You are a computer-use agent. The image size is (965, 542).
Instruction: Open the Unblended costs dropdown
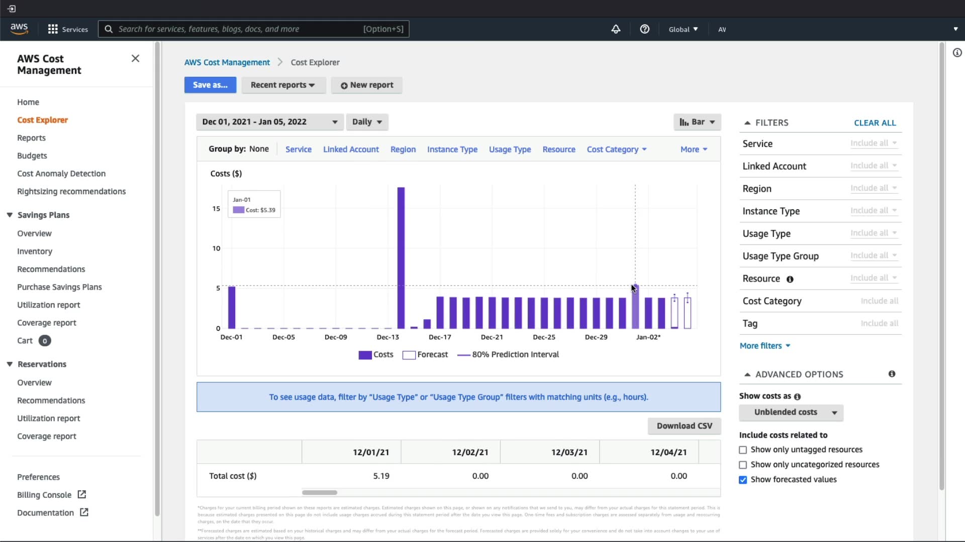pos(791,413)
